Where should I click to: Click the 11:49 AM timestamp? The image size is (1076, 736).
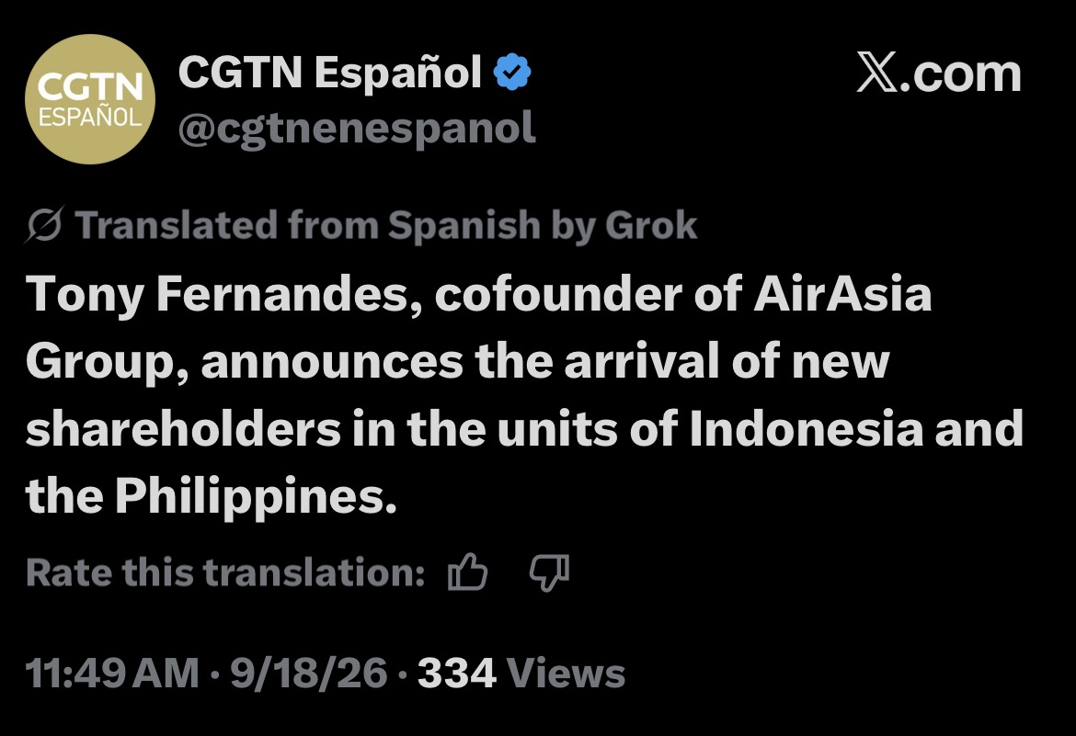click(x=112, y=673)
